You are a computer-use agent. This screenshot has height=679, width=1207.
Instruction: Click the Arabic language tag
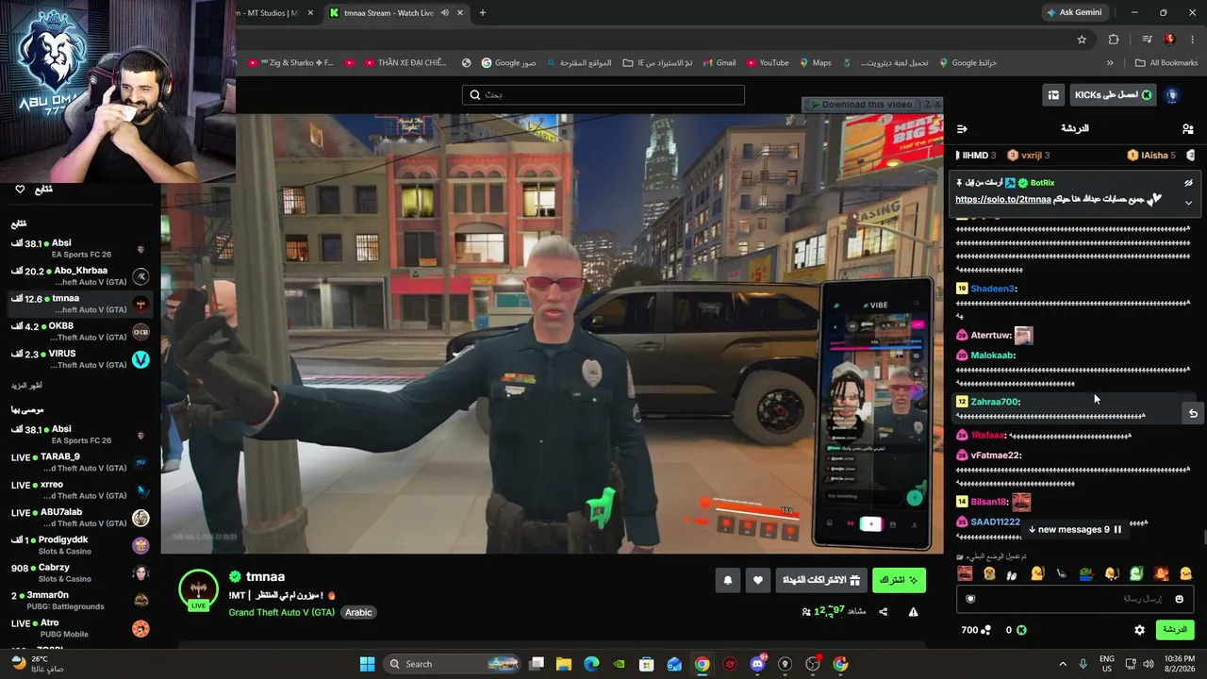click(358, 612)
